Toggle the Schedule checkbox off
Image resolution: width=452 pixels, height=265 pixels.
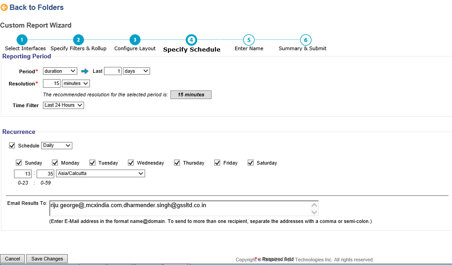click(12, 145)
